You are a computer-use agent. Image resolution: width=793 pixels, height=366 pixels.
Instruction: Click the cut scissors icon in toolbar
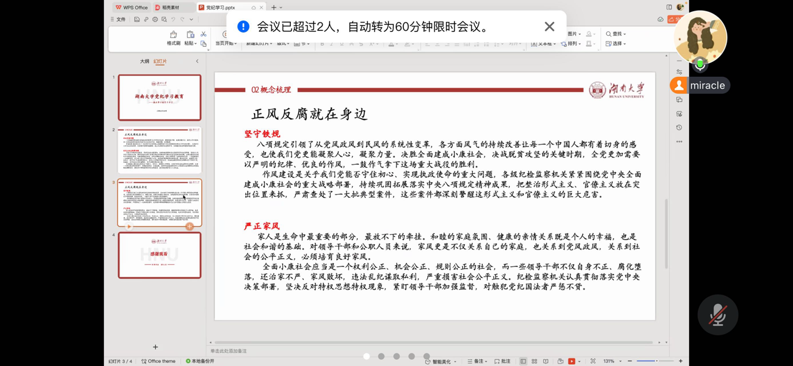coord(203,34)
